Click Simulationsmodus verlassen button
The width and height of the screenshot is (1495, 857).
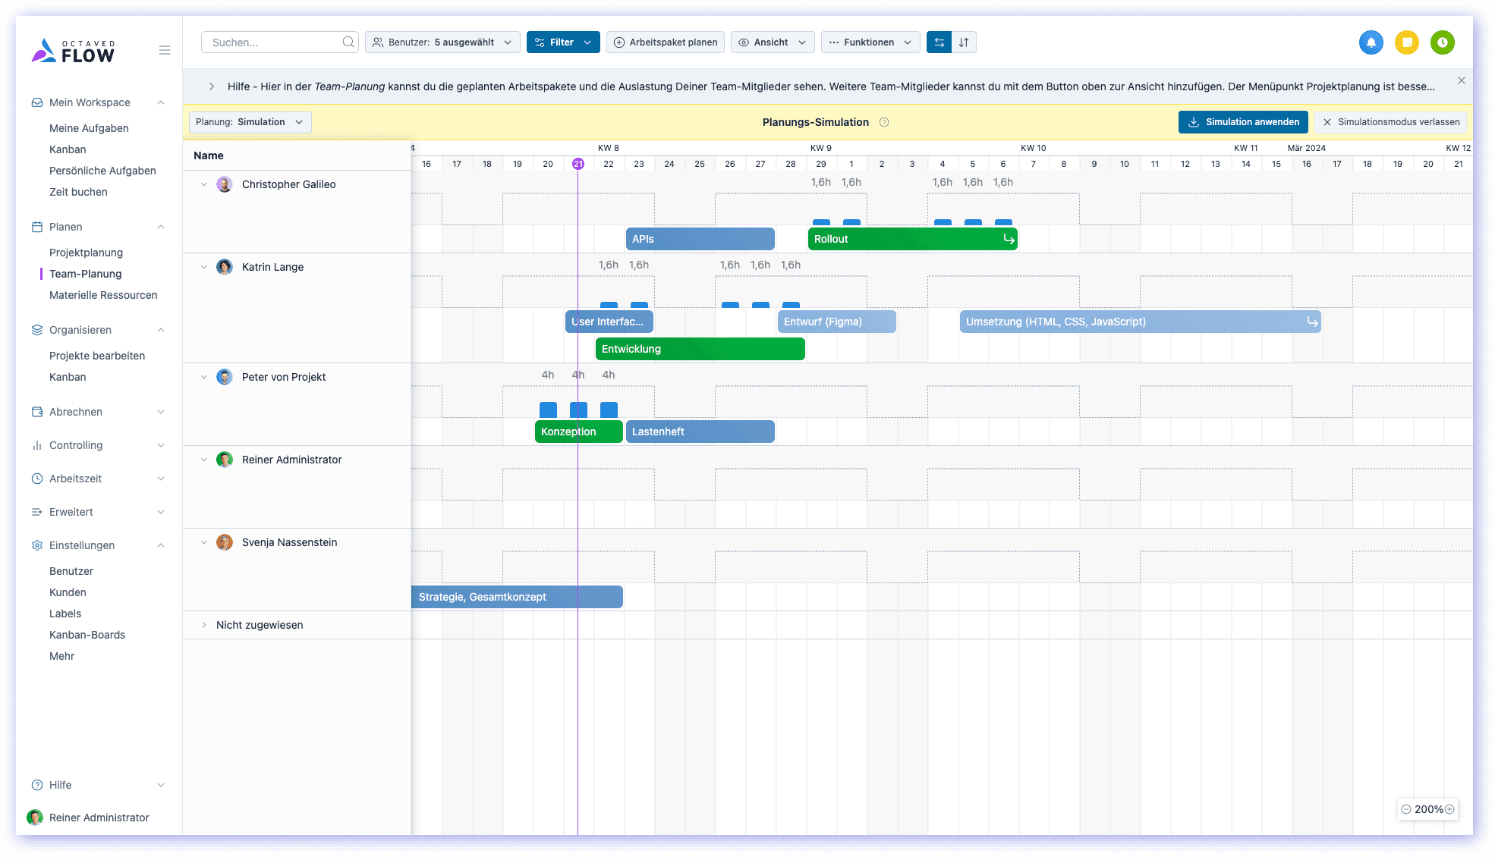tap(1391, 122)
